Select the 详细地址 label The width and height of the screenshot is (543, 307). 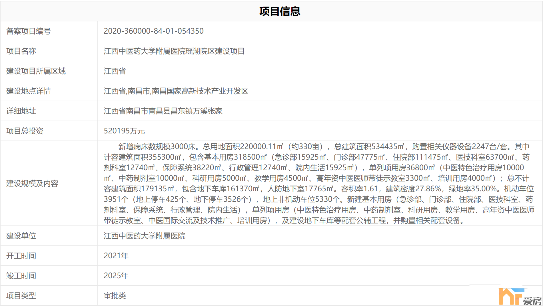(21, 111)
